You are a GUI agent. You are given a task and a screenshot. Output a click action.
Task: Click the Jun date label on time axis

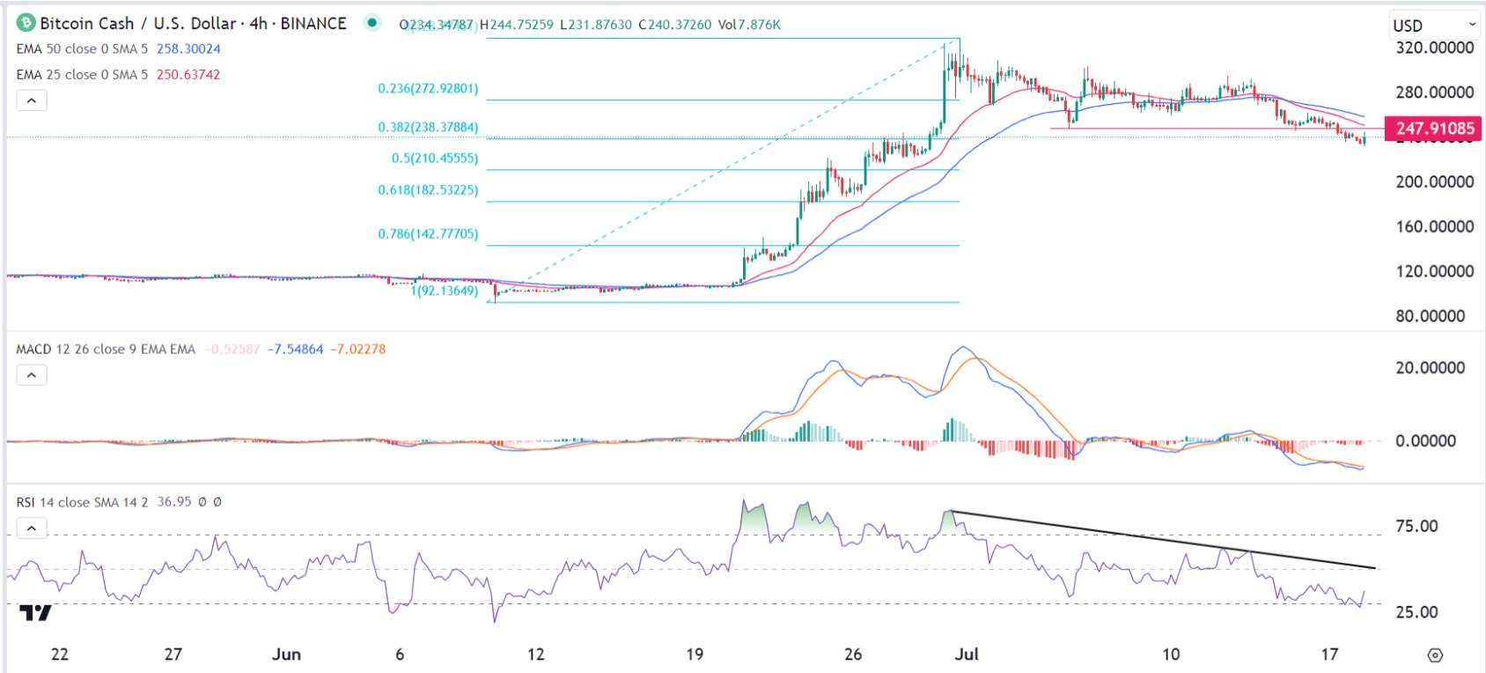click(x=286, y=655)
